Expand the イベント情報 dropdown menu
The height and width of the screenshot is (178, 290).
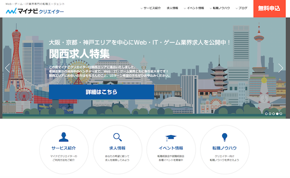click(x=194, y=8)
